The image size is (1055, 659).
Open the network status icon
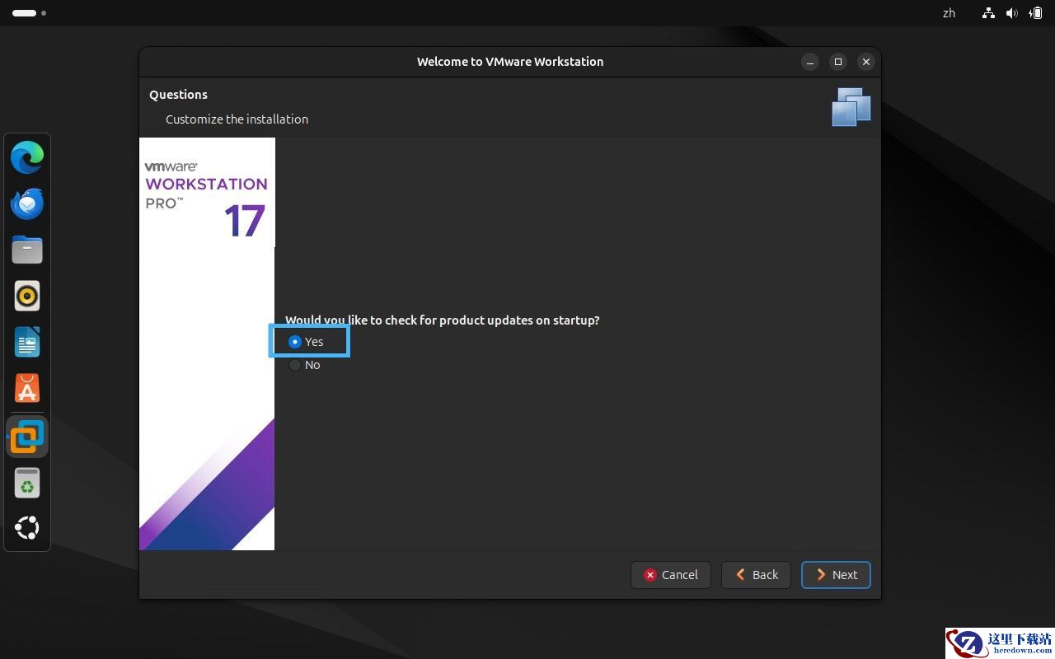[988, 13]
